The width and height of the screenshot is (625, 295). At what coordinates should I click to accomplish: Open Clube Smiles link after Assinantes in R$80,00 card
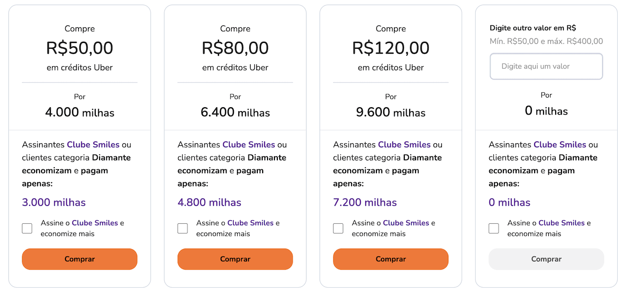[x=249, y=145]
